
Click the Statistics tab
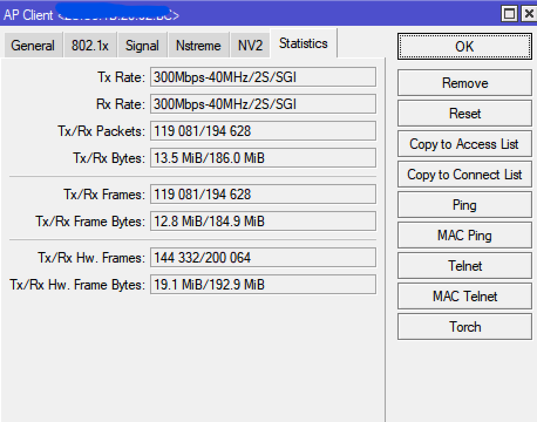click(303, 43)
